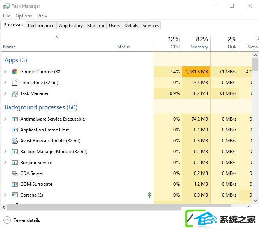259x230 pixels.
Task: Open the Users tab
Action: tap(114, 26)
